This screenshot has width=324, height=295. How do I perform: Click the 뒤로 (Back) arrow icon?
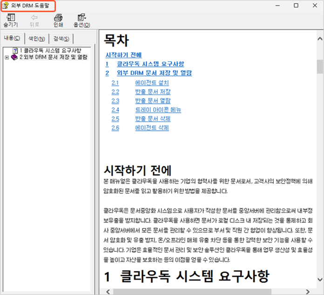[34, 17]
